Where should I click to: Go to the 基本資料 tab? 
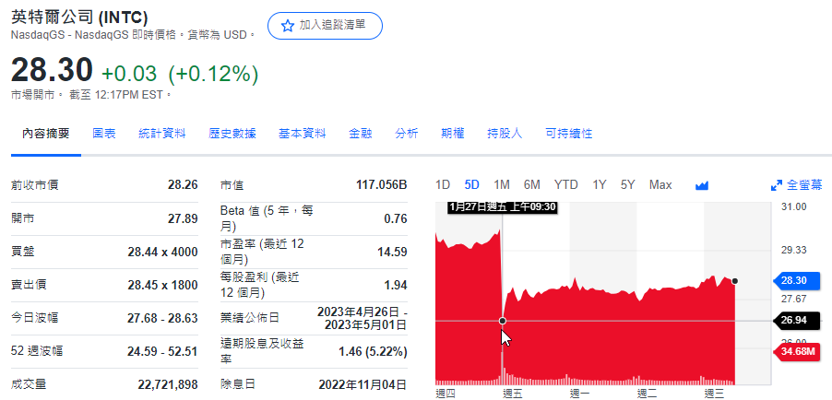pos(303,134)
